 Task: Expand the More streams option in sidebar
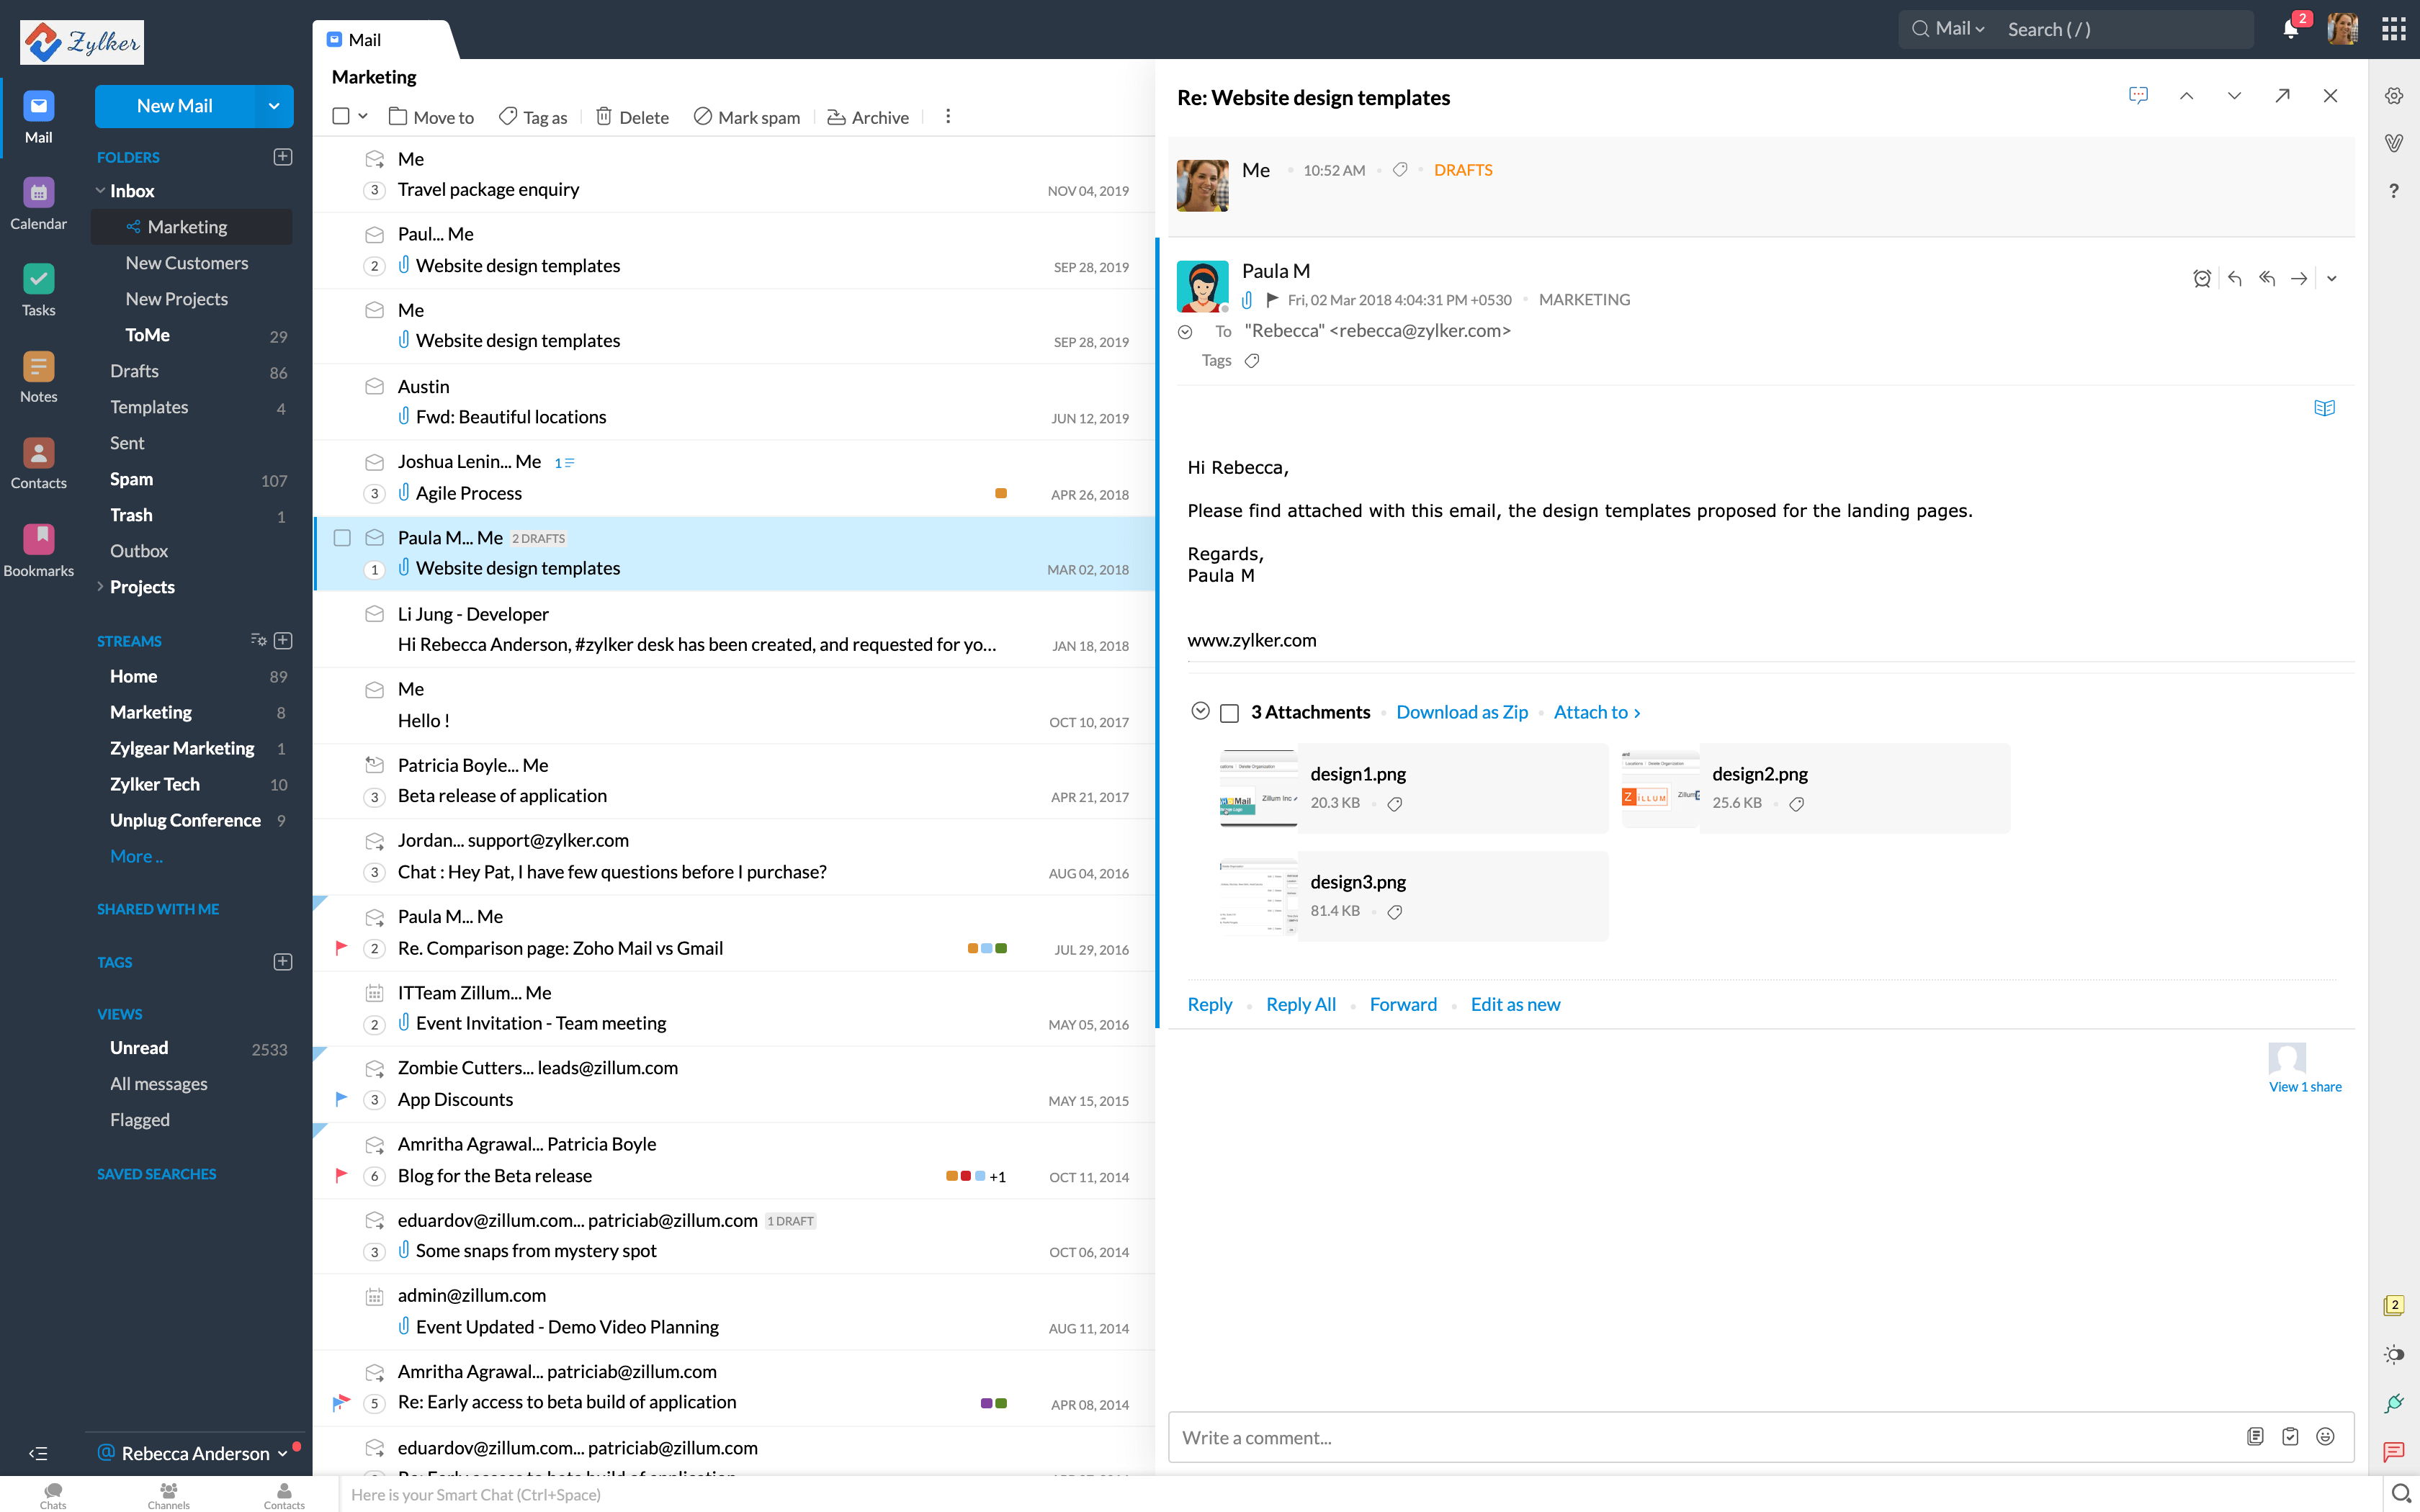tap(136, 855)
